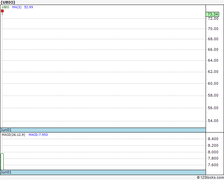Click the red UBIO candlestick marker
Screen dimensions: 224x180
tap(2, 11)
